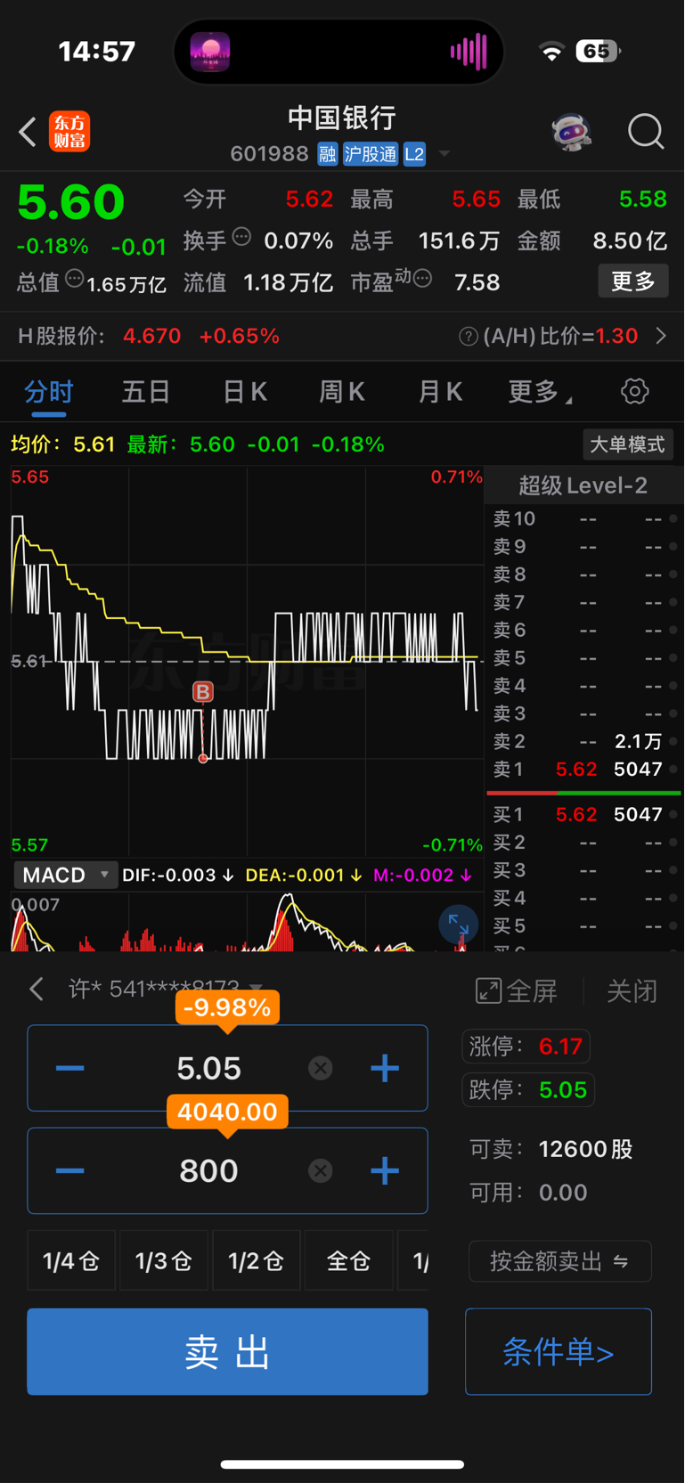Tap question mark beside A/H 比价
Image resolution: width=685 pixels, height=1483 pixels.
[468, 337]
